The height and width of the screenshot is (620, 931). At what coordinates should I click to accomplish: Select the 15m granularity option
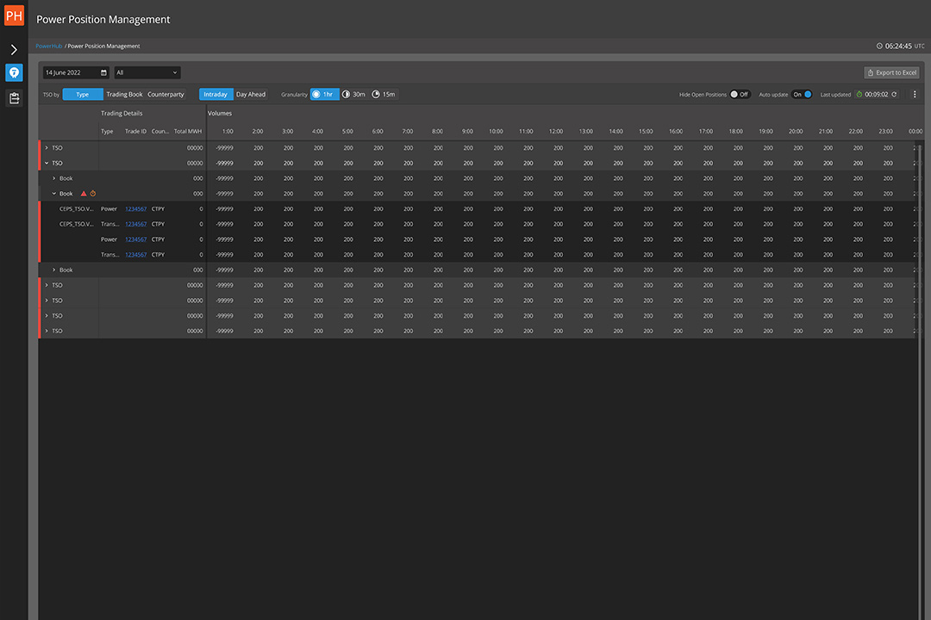384,95
